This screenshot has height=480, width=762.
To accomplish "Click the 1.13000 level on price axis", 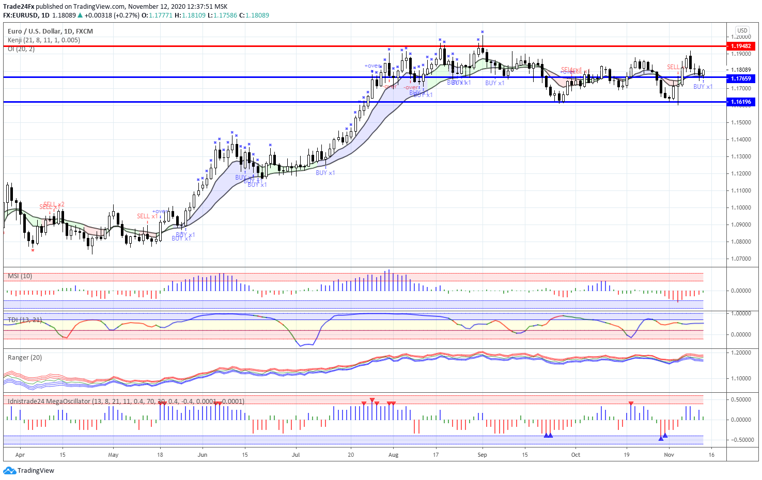I will pyautogui.click(x=741, y=157).
